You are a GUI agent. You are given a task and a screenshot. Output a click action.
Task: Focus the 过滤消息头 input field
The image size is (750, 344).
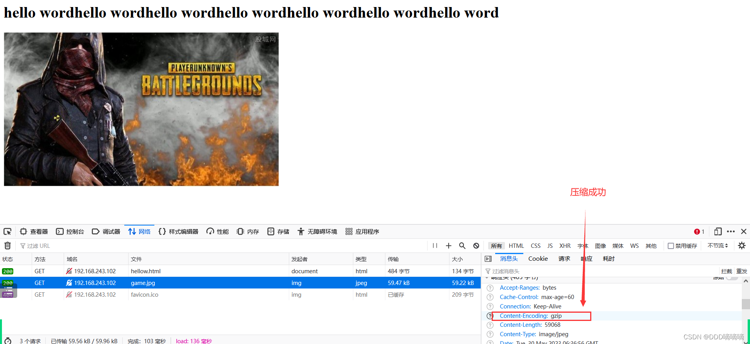point(601,271)
